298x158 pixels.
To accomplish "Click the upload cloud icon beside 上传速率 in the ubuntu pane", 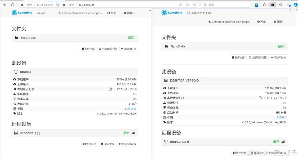I will (15, 84).
